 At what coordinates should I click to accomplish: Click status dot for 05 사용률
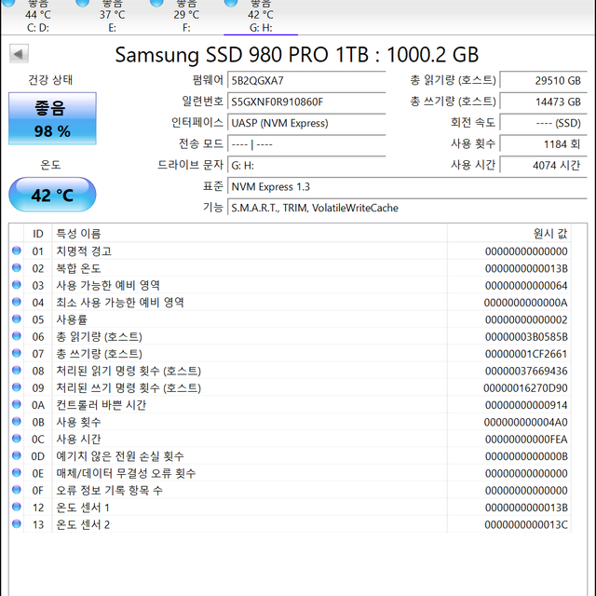point(17,319)
